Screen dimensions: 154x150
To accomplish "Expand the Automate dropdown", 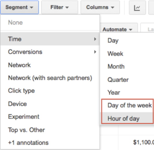I will [118, 29].
